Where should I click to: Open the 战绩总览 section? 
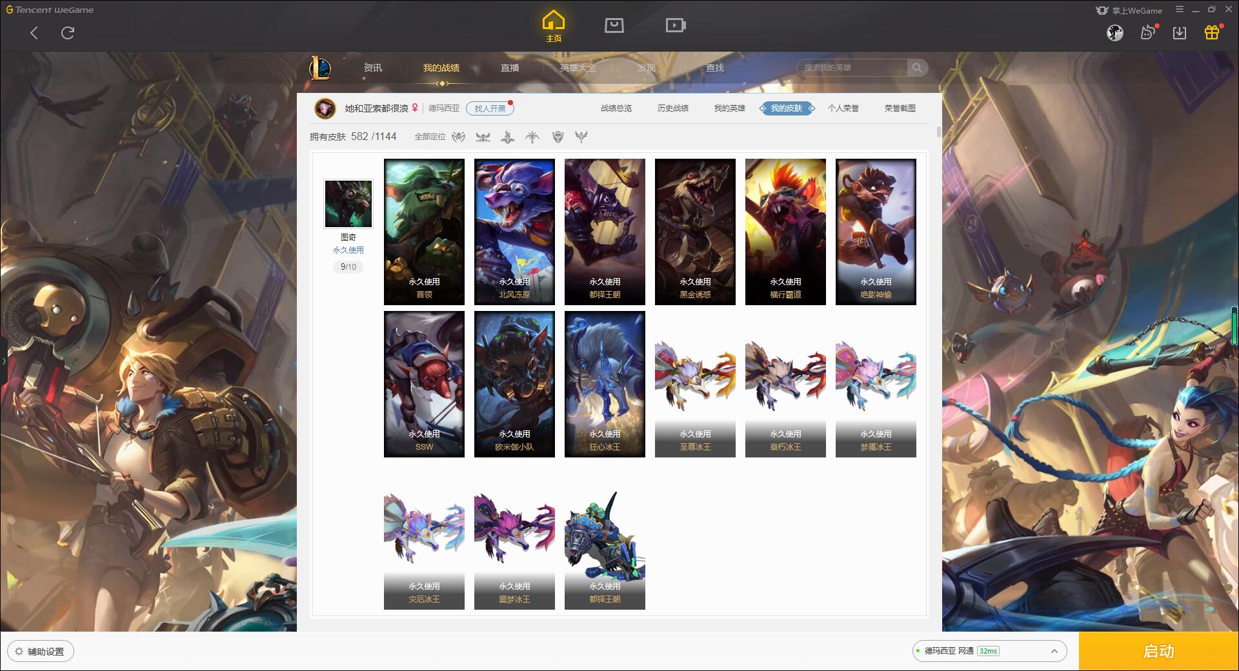point(616,108)
